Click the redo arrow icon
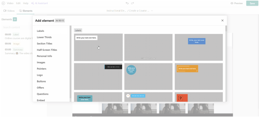The height and width of the screenshot is (123, 261). 132,3
